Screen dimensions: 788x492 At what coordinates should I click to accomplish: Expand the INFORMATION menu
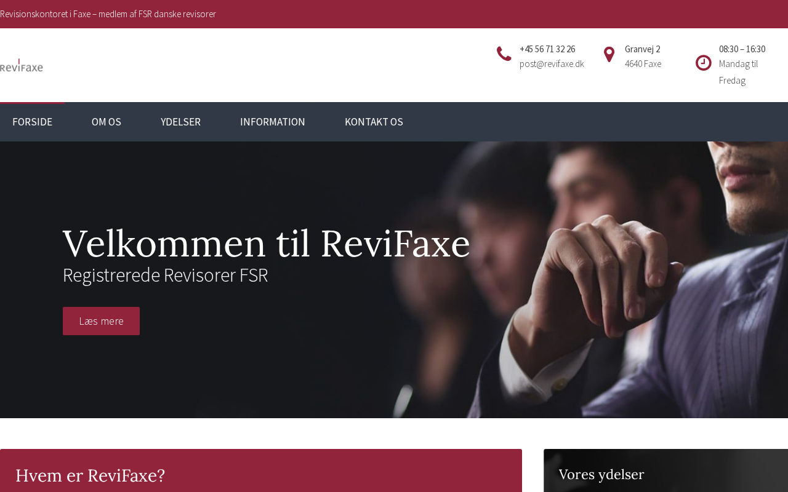(273, 122)
